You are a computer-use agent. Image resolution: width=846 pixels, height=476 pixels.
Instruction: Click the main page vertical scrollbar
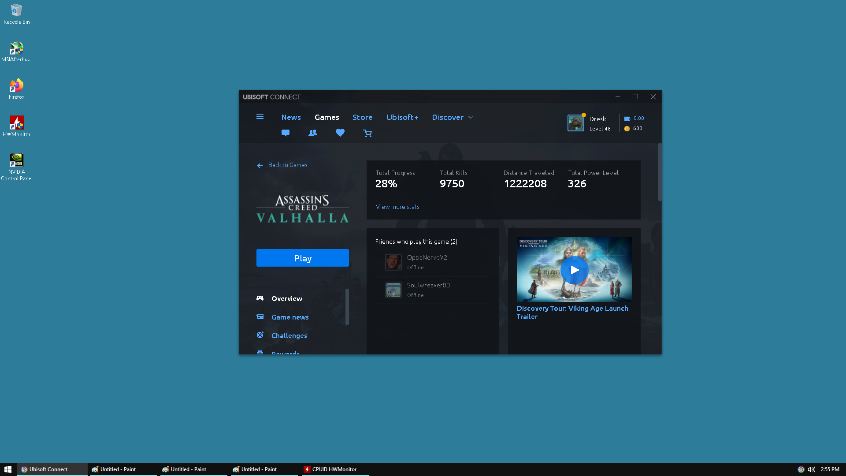[x=660, y=172]
